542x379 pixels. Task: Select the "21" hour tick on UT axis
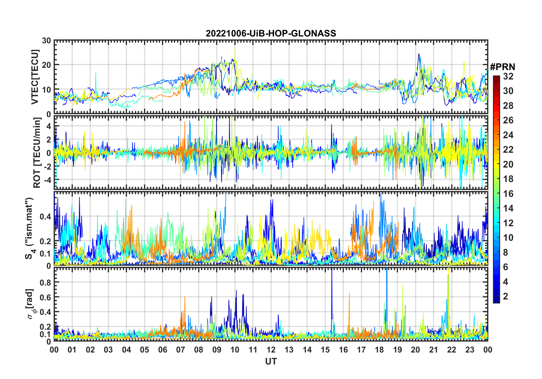coord(434,350)
